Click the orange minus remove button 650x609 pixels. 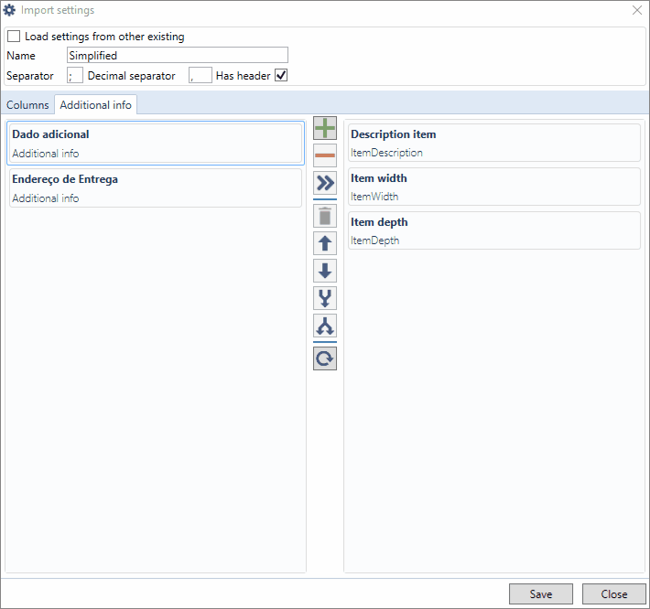[x=325, y=155]
